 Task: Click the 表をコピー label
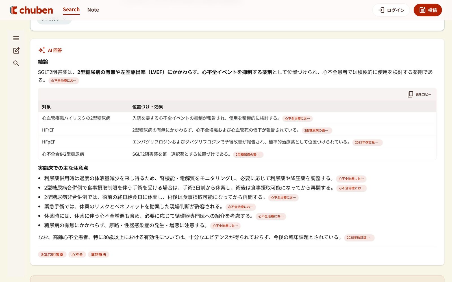423,94
